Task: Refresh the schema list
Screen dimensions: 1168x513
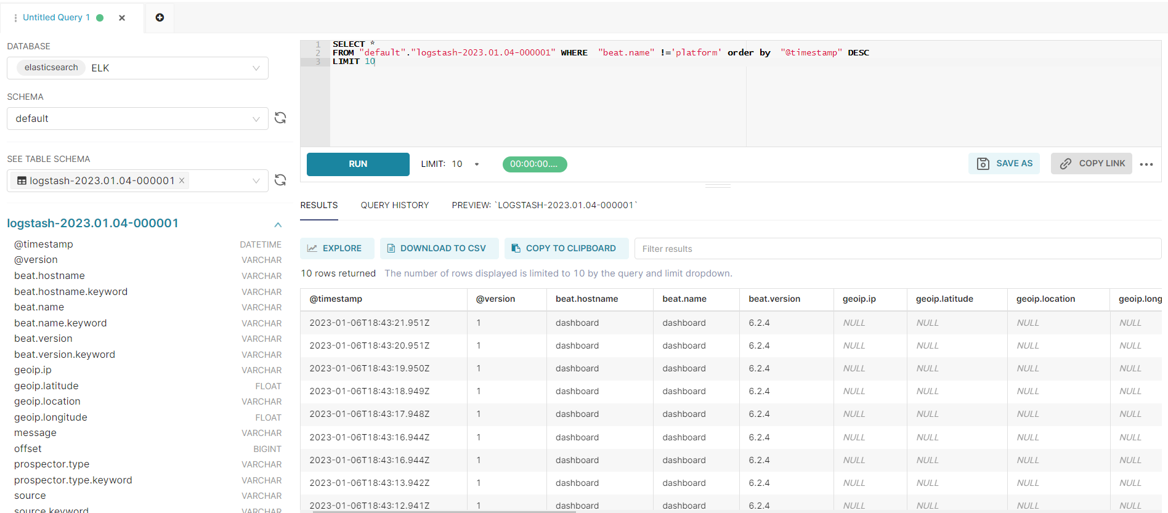Action: tap(280, 118)
